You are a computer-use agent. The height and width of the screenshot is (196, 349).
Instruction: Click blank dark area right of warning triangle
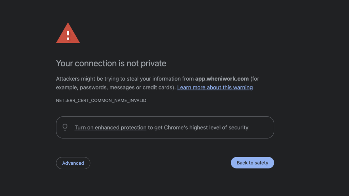click(x=170, y=34)
